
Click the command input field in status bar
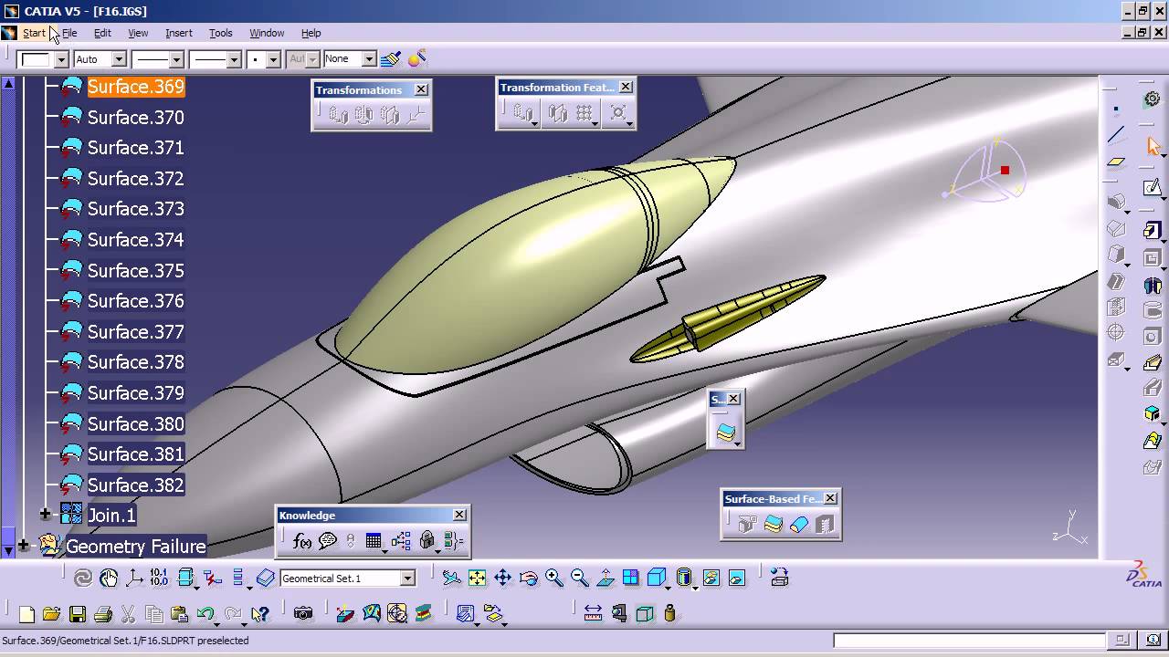click(x=970, y=641)
